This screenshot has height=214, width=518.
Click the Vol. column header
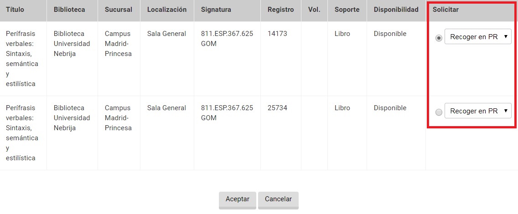pyautogui.click(x=314, y=10)
